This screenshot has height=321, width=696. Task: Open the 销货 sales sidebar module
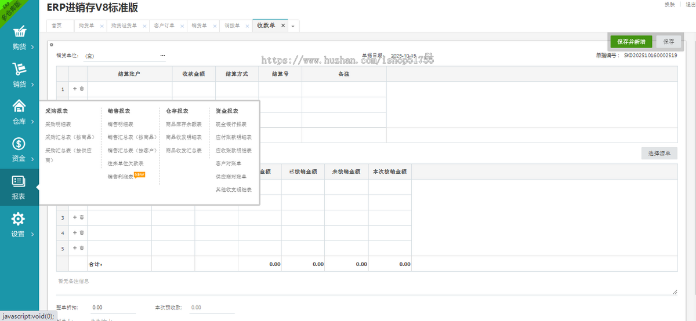pos(19,75)
